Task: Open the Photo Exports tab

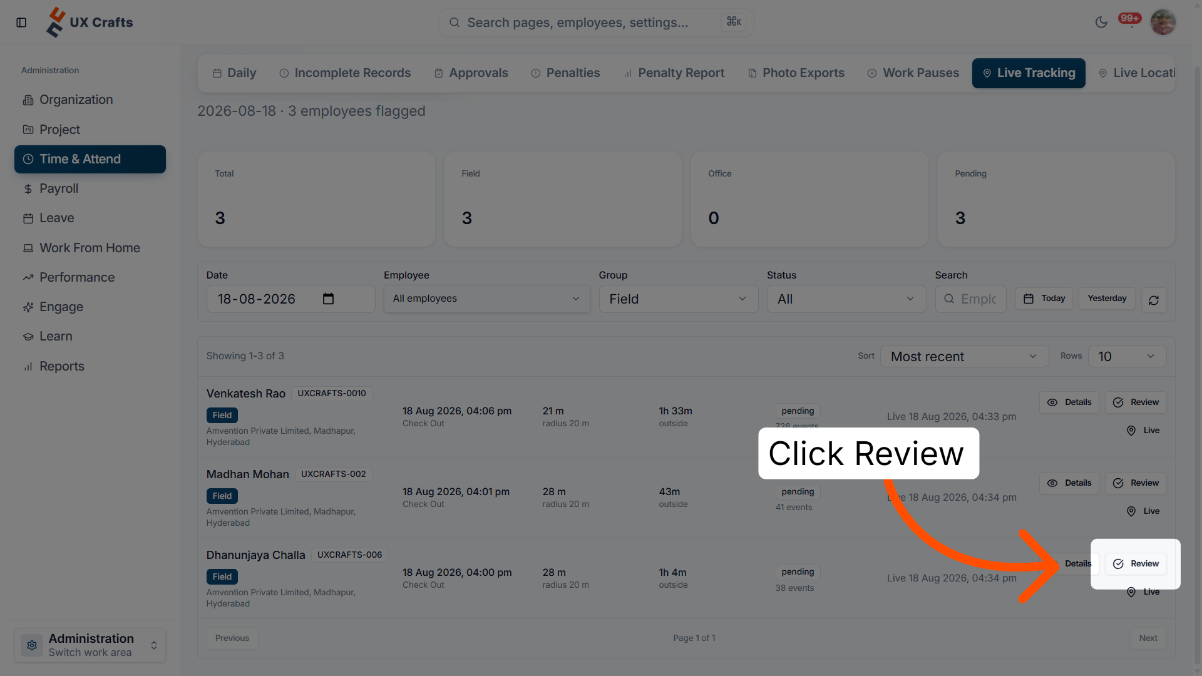Action: (796, 73)
